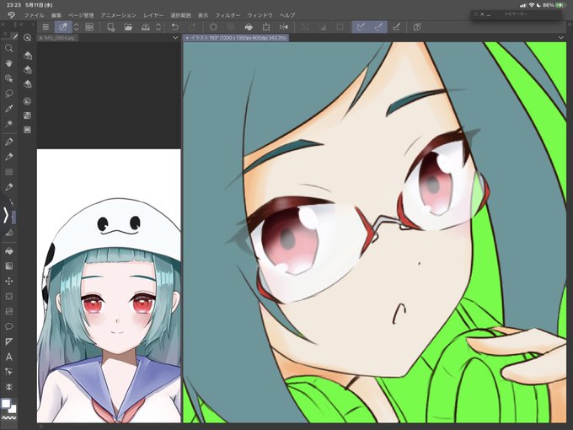Click the Clip Studio tab manager icon
The height and width of the screenshot is (430, 573).
[417, 27]
